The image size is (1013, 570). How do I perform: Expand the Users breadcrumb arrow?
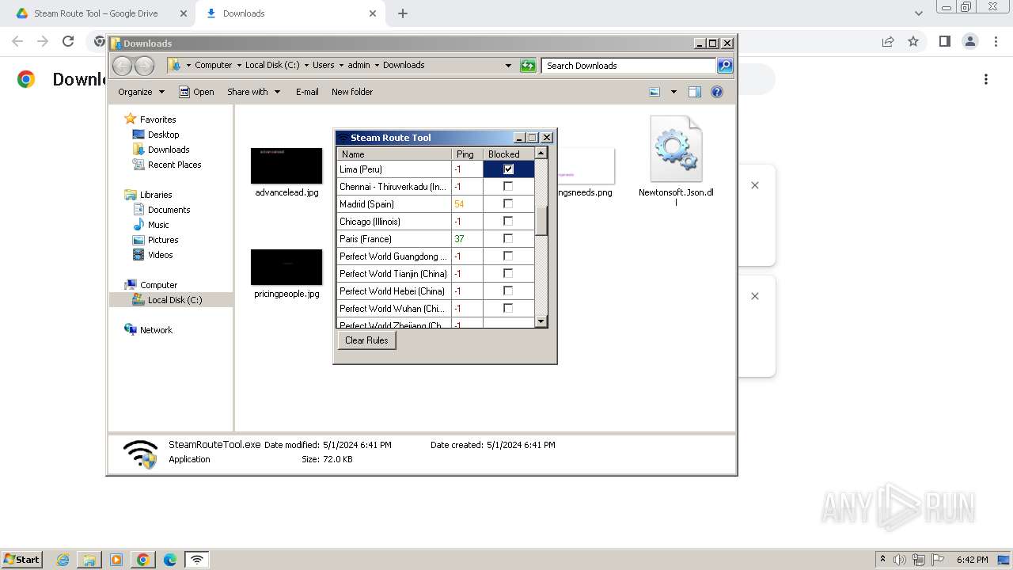pyautogui.click(x=341, y=66)
